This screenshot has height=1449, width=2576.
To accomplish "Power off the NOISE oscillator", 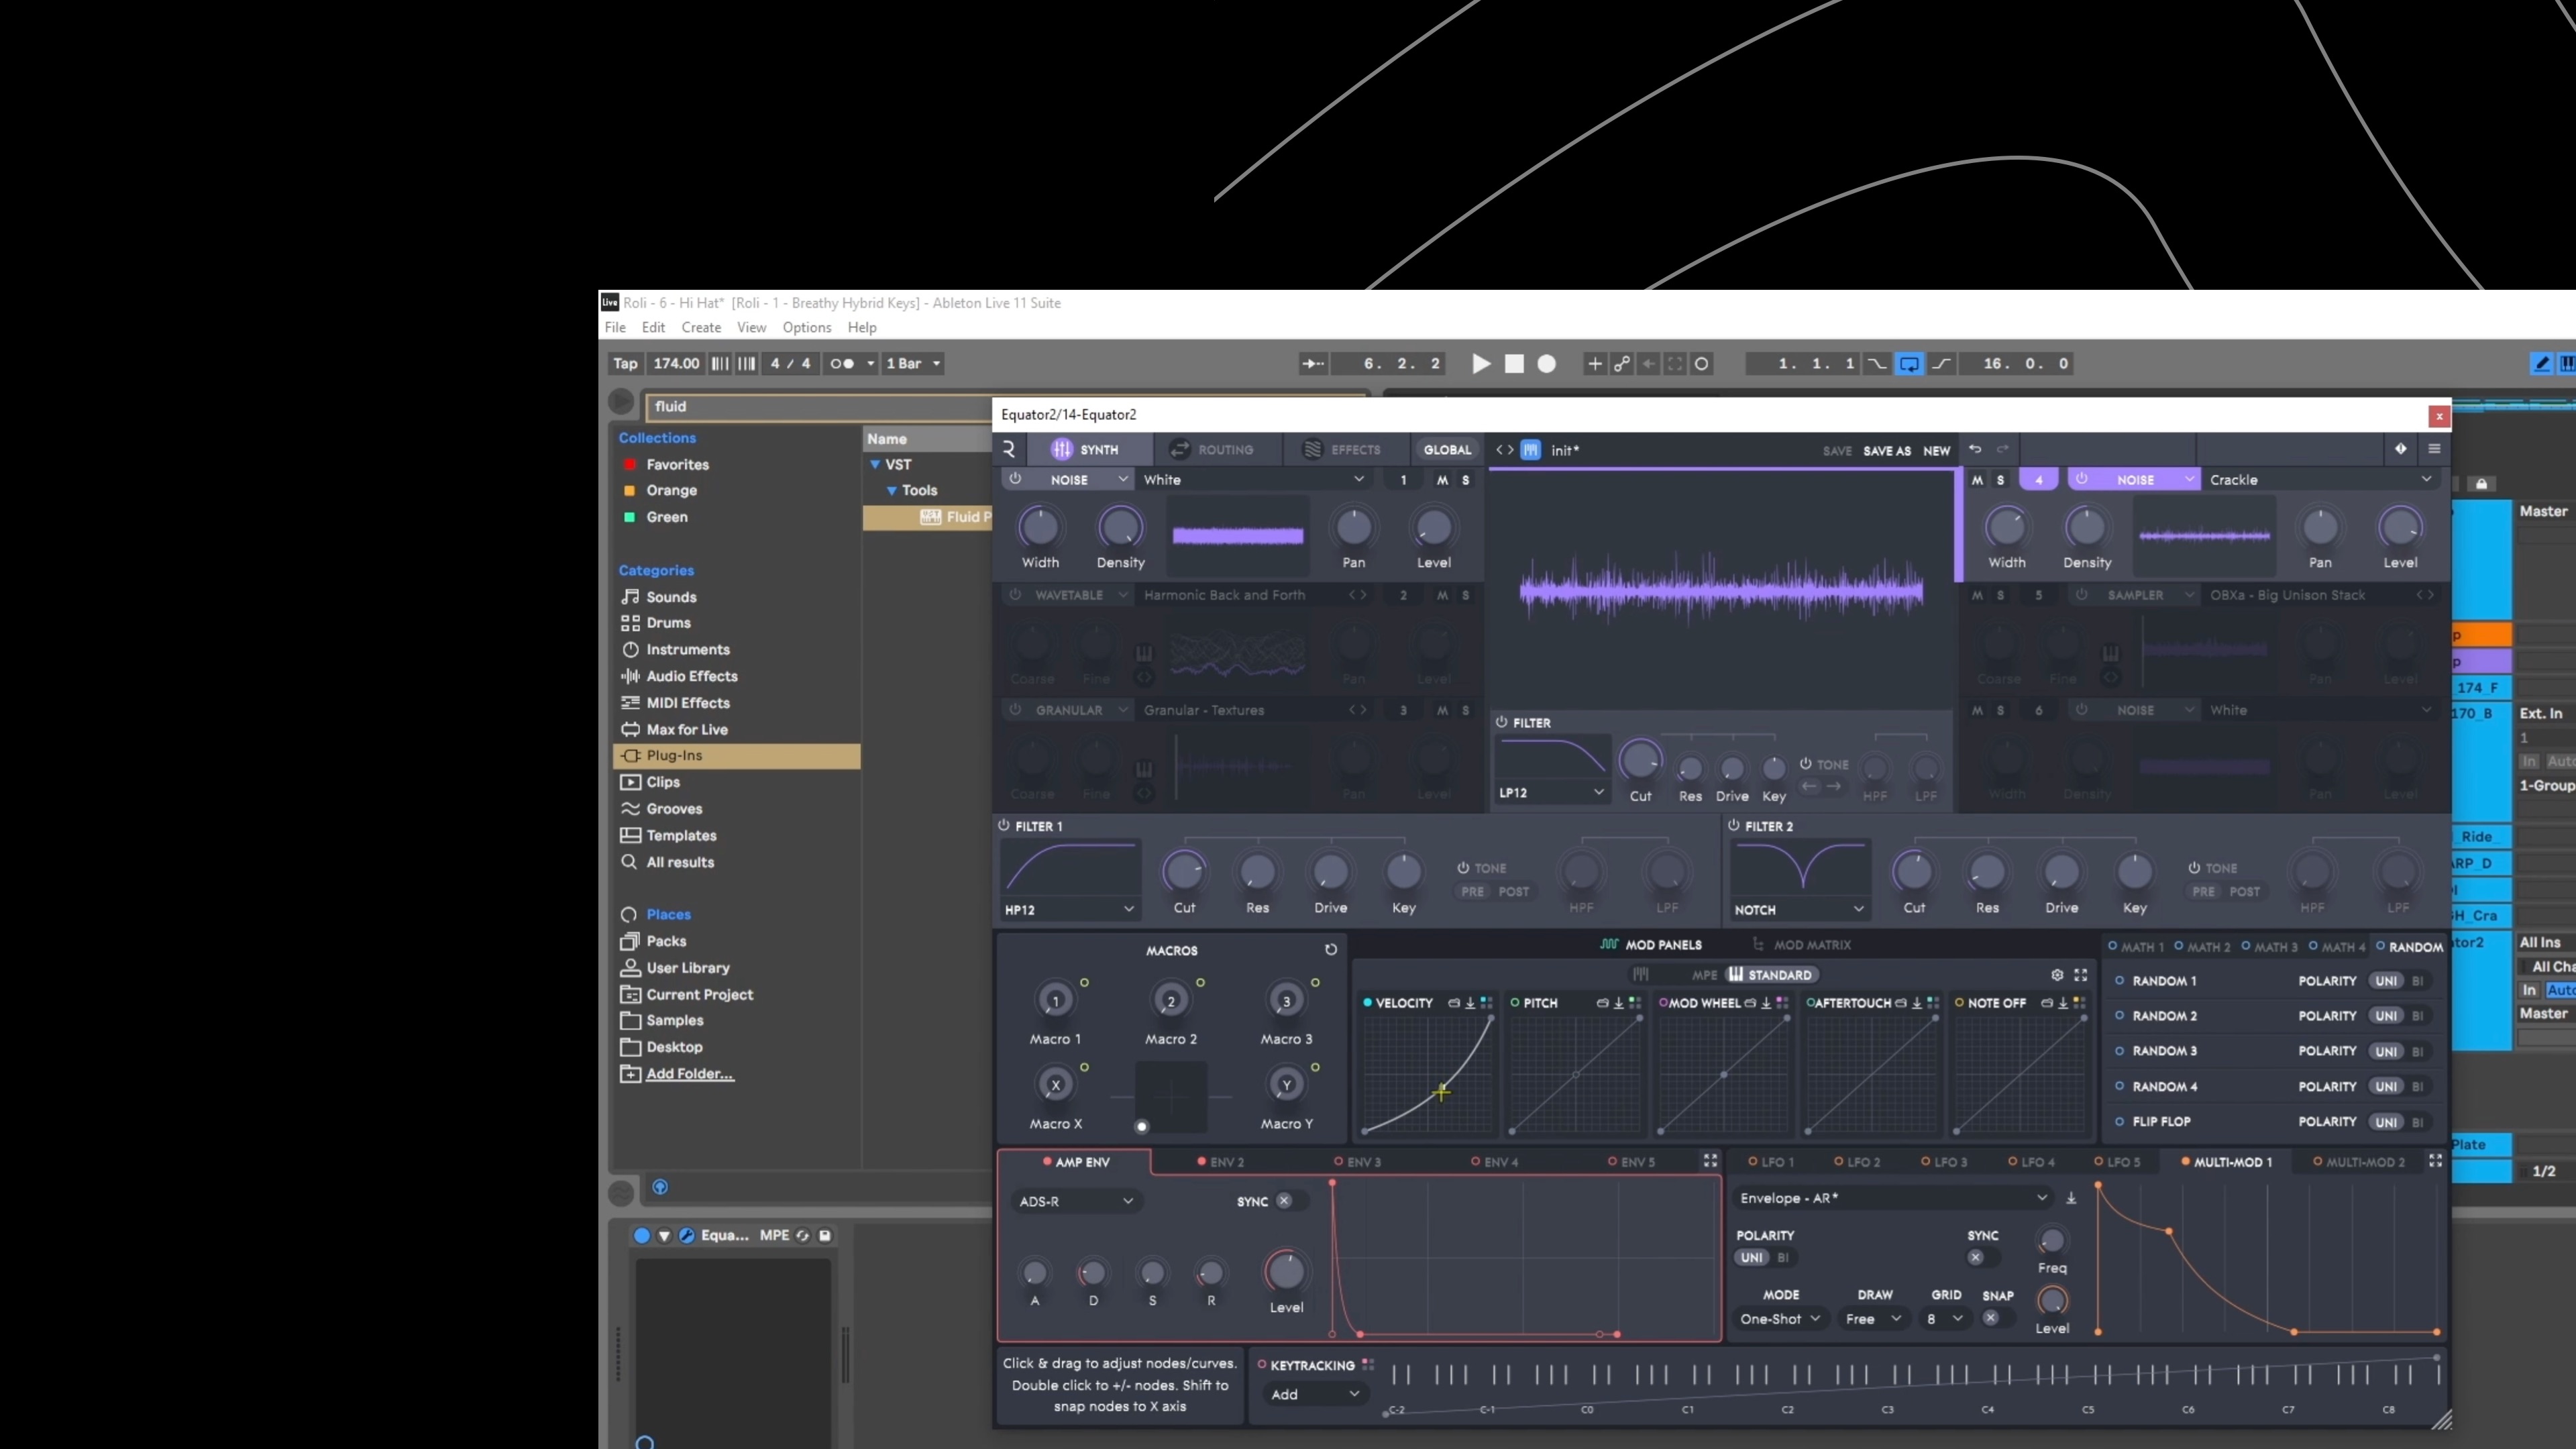I will tap(1016, 479).
